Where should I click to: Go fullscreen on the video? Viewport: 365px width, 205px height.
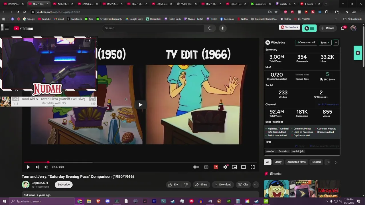[253, 167]
